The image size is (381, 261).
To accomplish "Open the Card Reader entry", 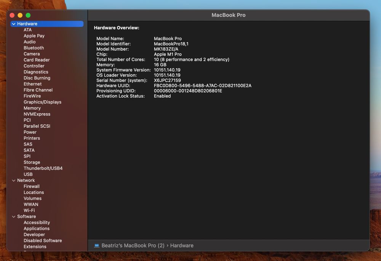I will tap(37, 60).
